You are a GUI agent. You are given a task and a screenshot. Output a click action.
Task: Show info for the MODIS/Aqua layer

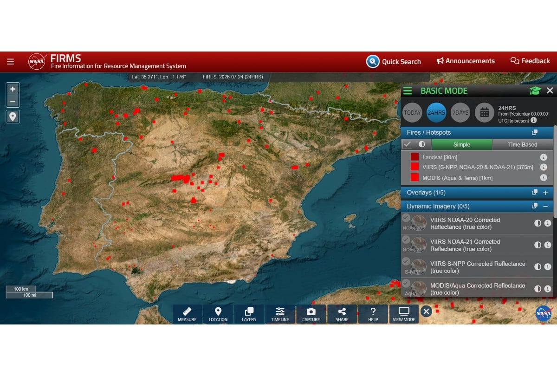pos(548,289)
